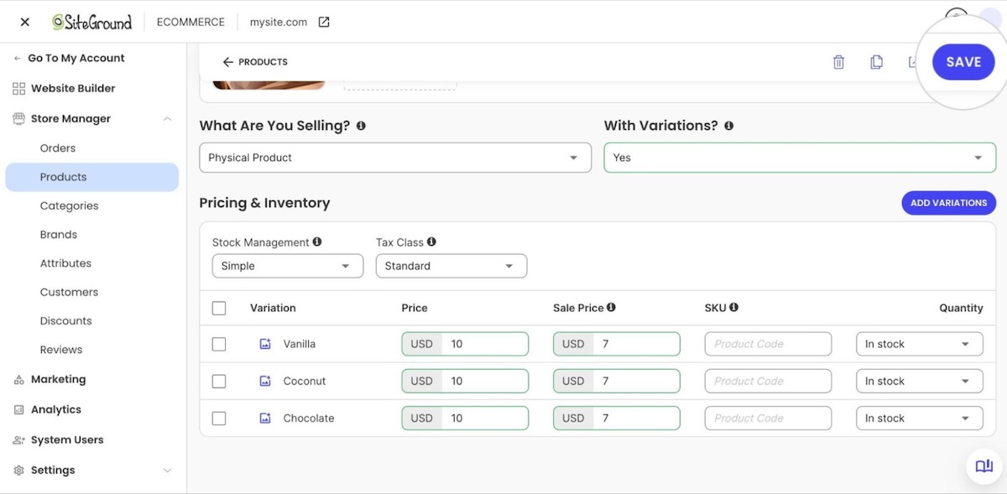
Task: Click the duplicate product copy icon
Action: coord(876,62)
